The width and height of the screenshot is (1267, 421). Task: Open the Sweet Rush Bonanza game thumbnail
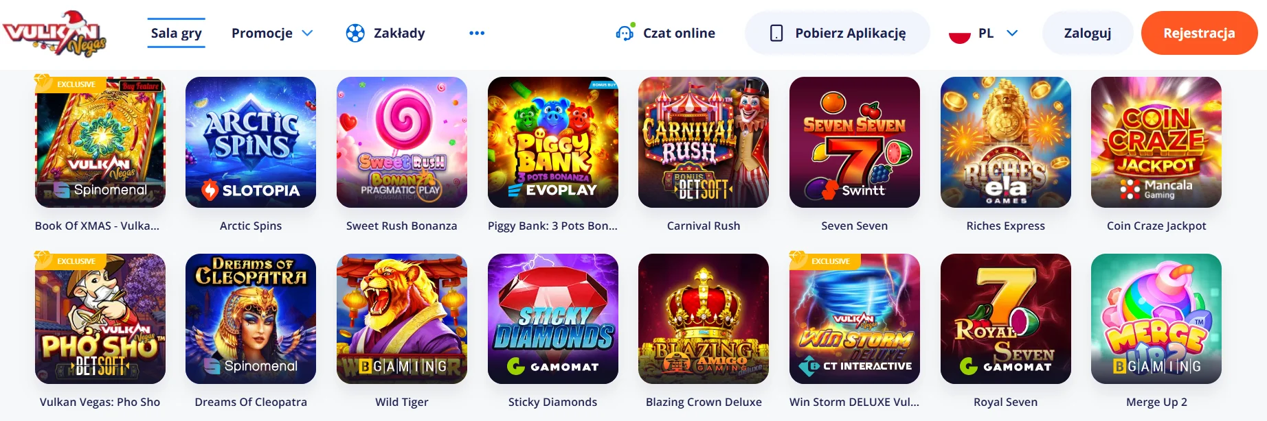tap(402, 142)
